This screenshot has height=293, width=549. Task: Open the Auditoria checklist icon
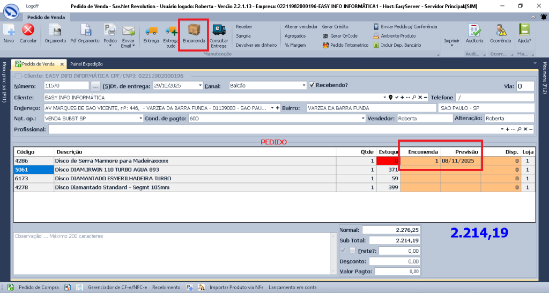pyautogui.click(x=474, y=31)
